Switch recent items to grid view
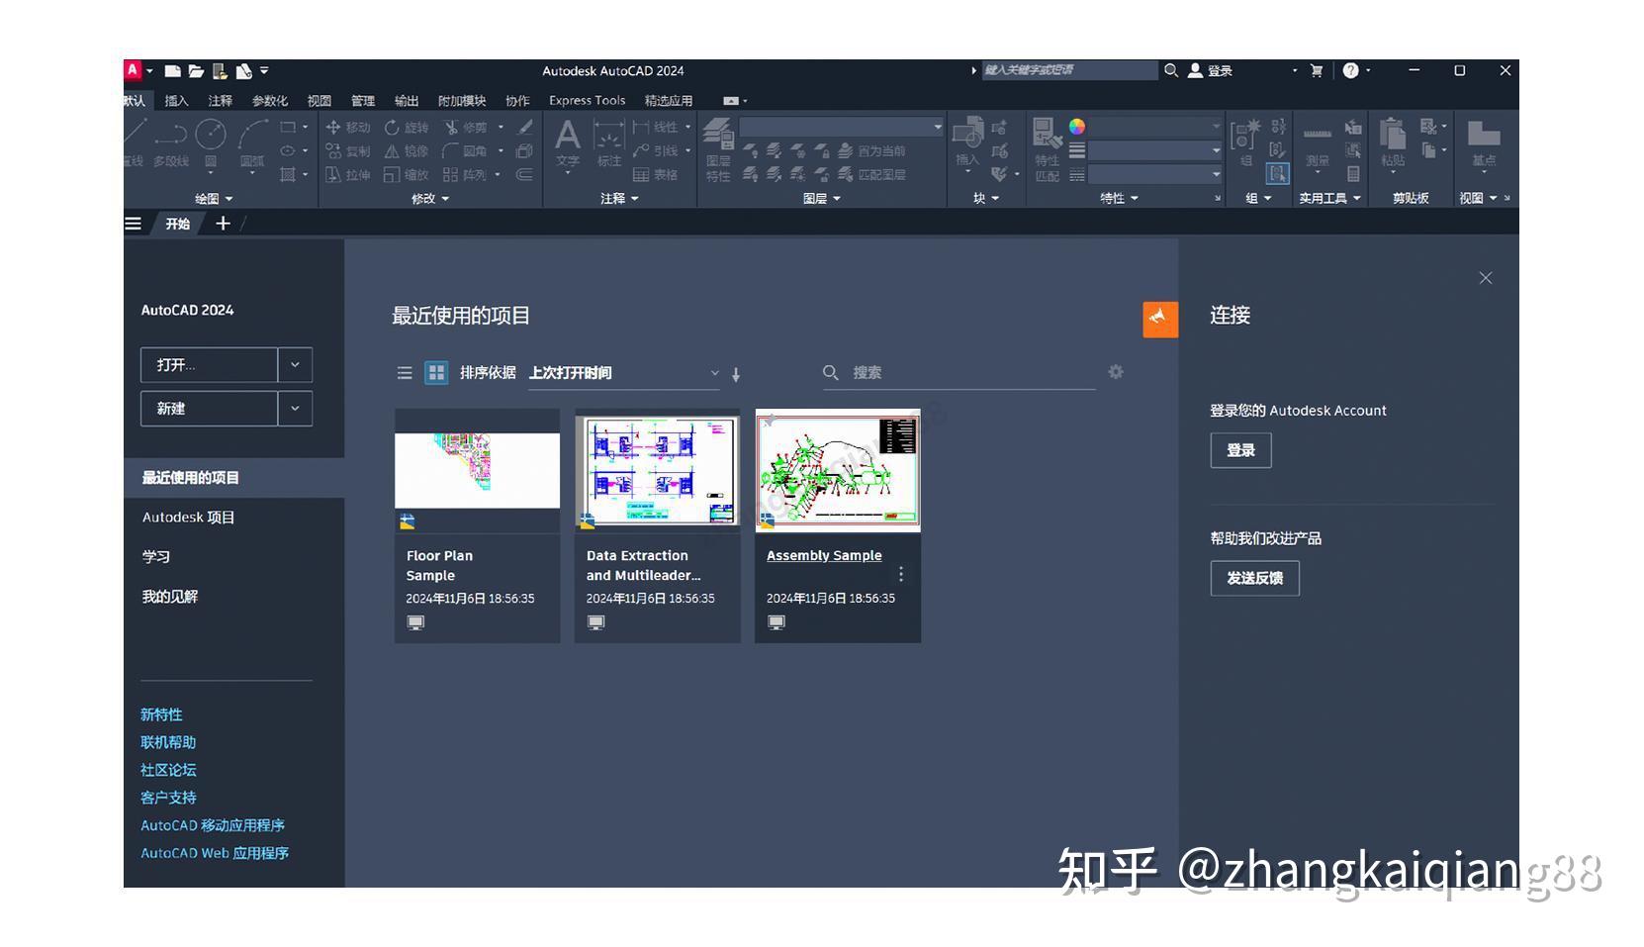This screenshot has height=947, width=1644. coord(436,373)
